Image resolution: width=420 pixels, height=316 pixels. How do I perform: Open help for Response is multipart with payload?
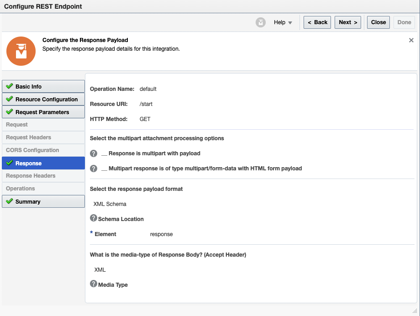(x=94, y=153)
